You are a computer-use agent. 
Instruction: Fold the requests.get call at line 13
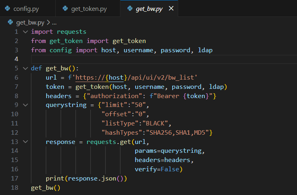coord(25,142)
